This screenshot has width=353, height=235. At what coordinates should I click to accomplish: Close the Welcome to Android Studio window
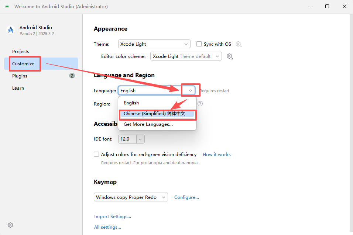coord(345,6)
